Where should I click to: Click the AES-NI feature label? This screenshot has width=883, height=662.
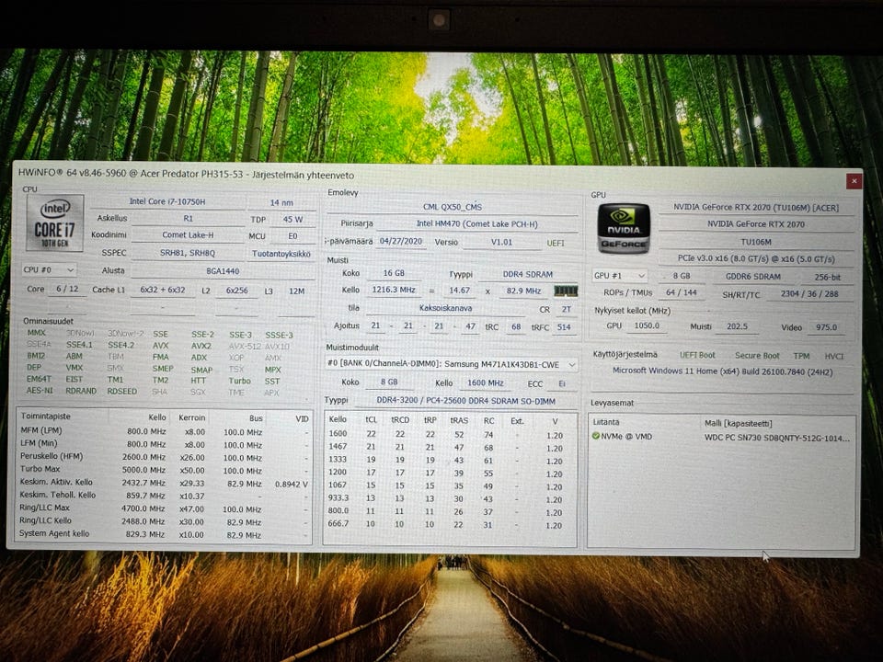(40, 390)
